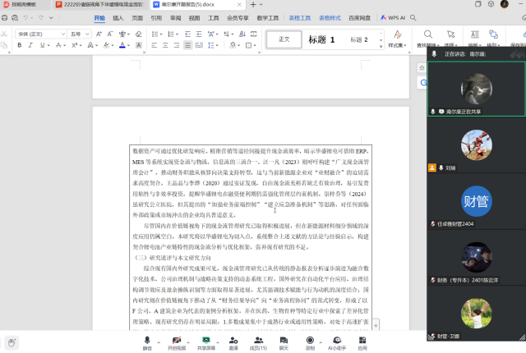Switch to the 找稻壳模板 document tab
This screenshot has height=353, width=526.
pos(23,4)
